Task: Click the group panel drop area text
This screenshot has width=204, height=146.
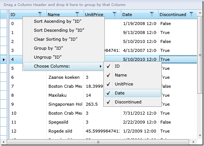Action: (65, 5)
